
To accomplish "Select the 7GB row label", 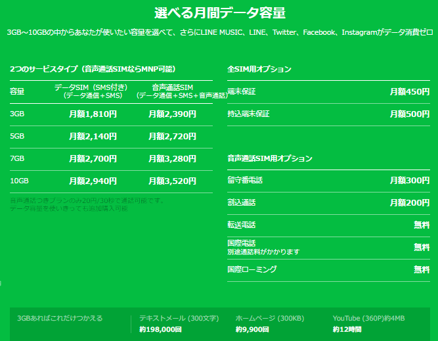I will [17, 158].
